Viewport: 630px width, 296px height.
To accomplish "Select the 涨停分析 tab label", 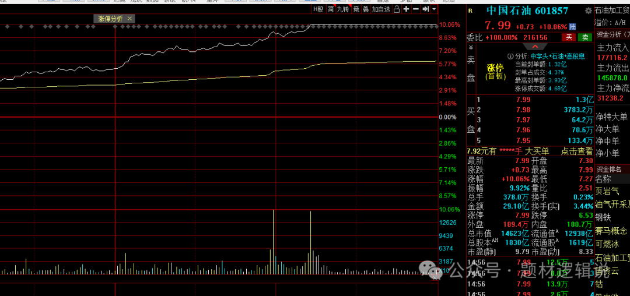I will click(110, 19).
